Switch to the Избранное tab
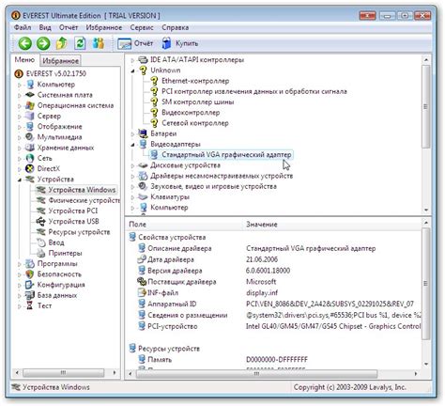This screenshot has width=445, height=406. tap(60, 60)
